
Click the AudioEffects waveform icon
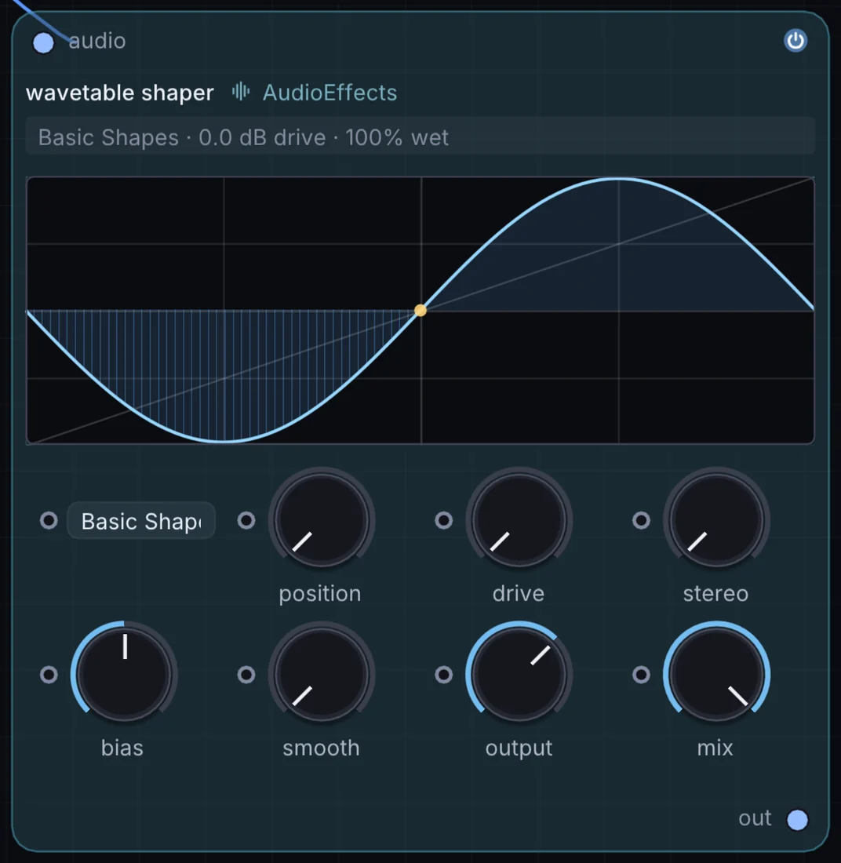tap(241, 91)
